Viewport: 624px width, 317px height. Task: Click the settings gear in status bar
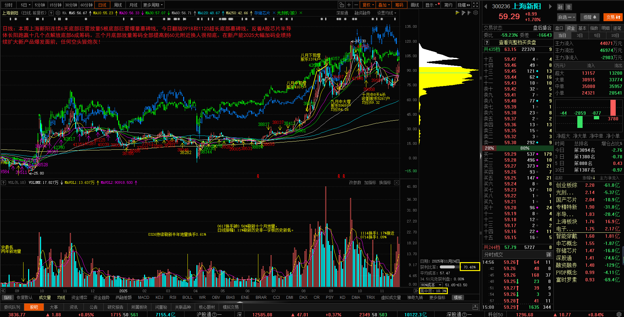tap(619, 314)
